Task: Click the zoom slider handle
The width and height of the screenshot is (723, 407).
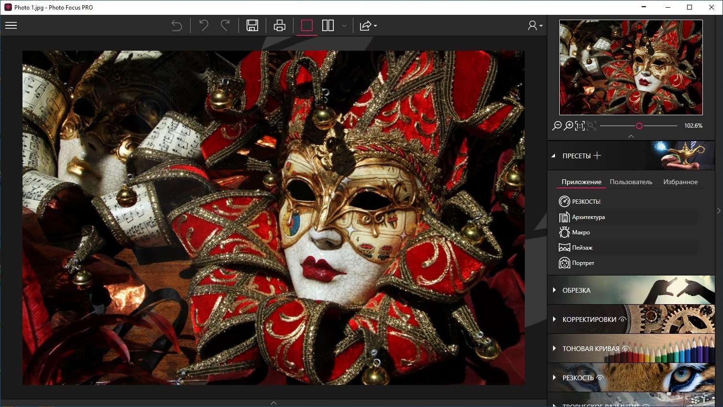Action: click(x=639, y=126)
